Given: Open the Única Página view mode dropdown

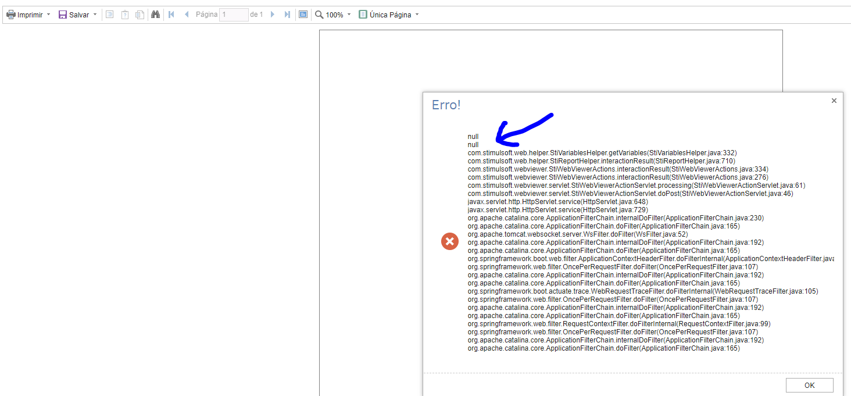Looking at the screenshot, I should (x=389, y=15).
